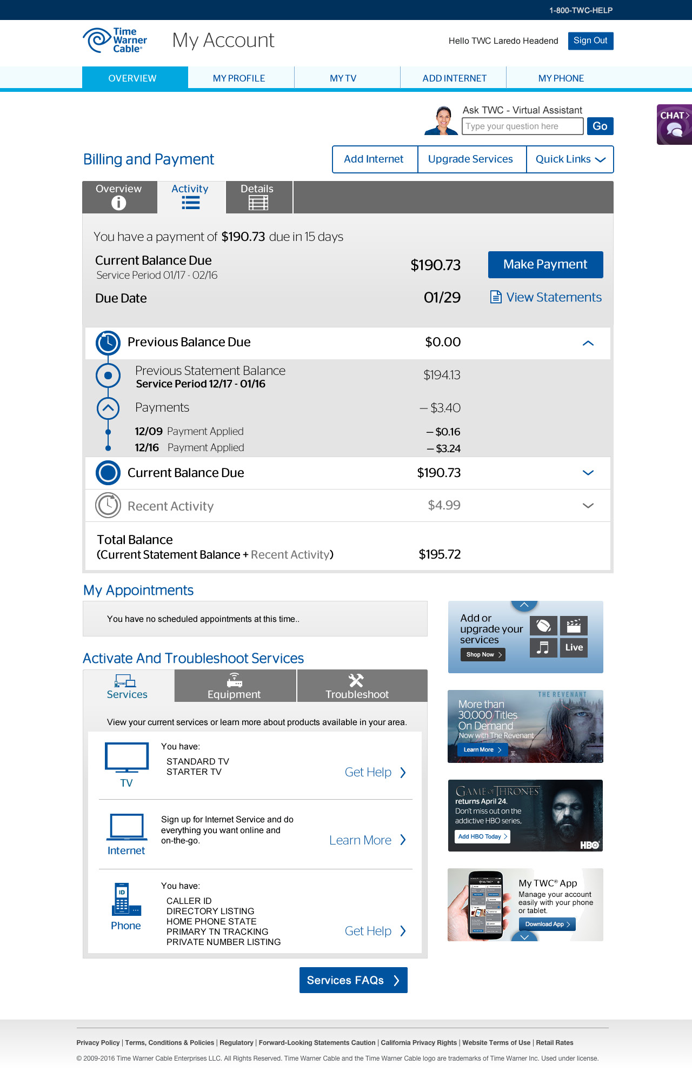Click the Add Internet button
This screenshot has width=692, height=1079.
[375, 159]
